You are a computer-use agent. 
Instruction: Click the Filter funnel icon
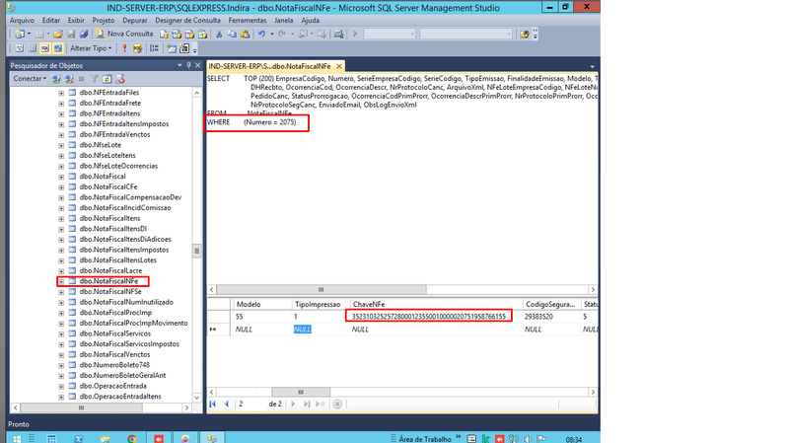point(94,79)
